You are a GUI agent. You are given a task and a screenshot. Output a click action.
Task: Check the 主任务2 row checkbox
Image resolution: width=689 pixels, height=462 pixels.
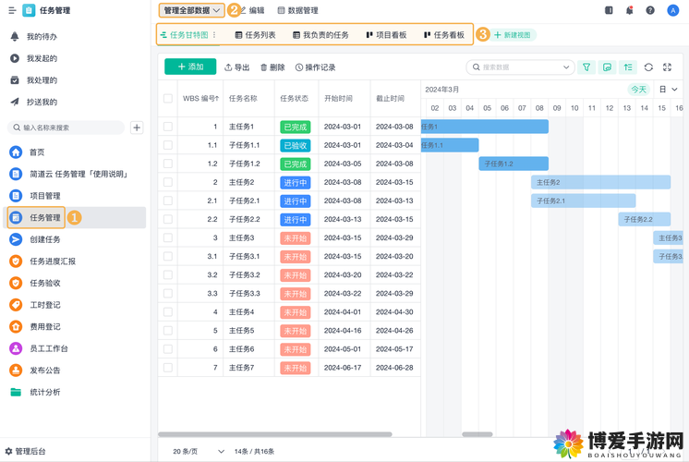168,182
